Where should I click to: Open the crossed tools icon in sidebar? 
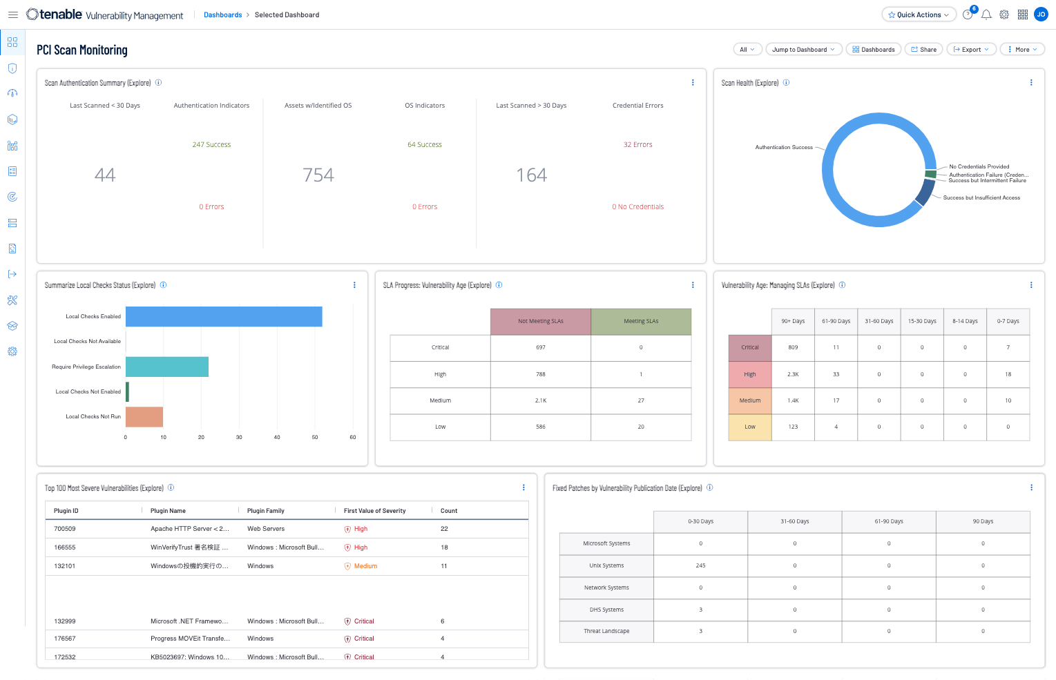point(12,300)
